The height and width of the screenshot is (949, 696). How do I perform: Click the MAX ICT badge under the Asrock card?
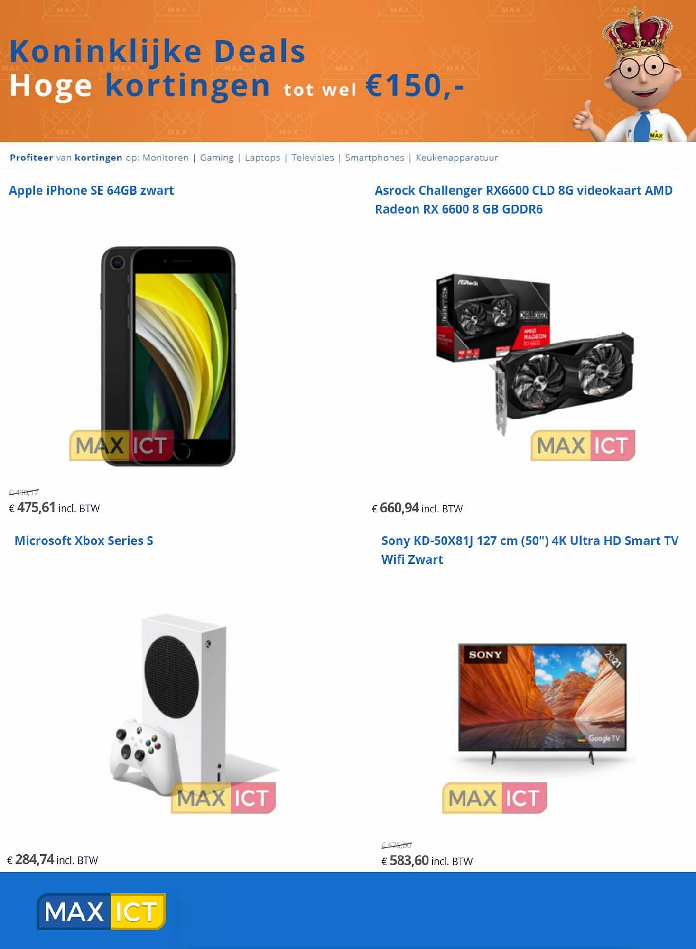pyautogui.click(x=583, y=446)
